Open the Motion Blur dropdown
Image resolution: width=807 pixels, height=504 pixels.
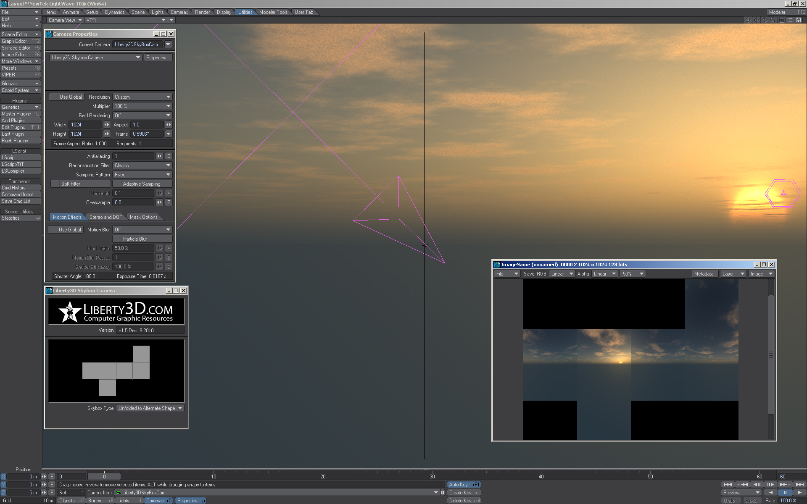142,230
